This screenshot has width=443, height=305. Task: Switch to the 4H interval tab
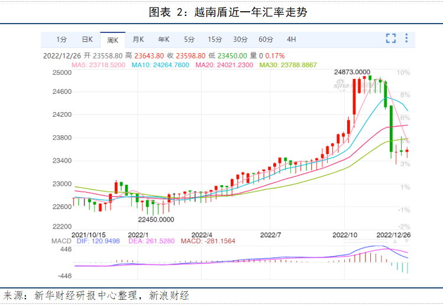291,40
